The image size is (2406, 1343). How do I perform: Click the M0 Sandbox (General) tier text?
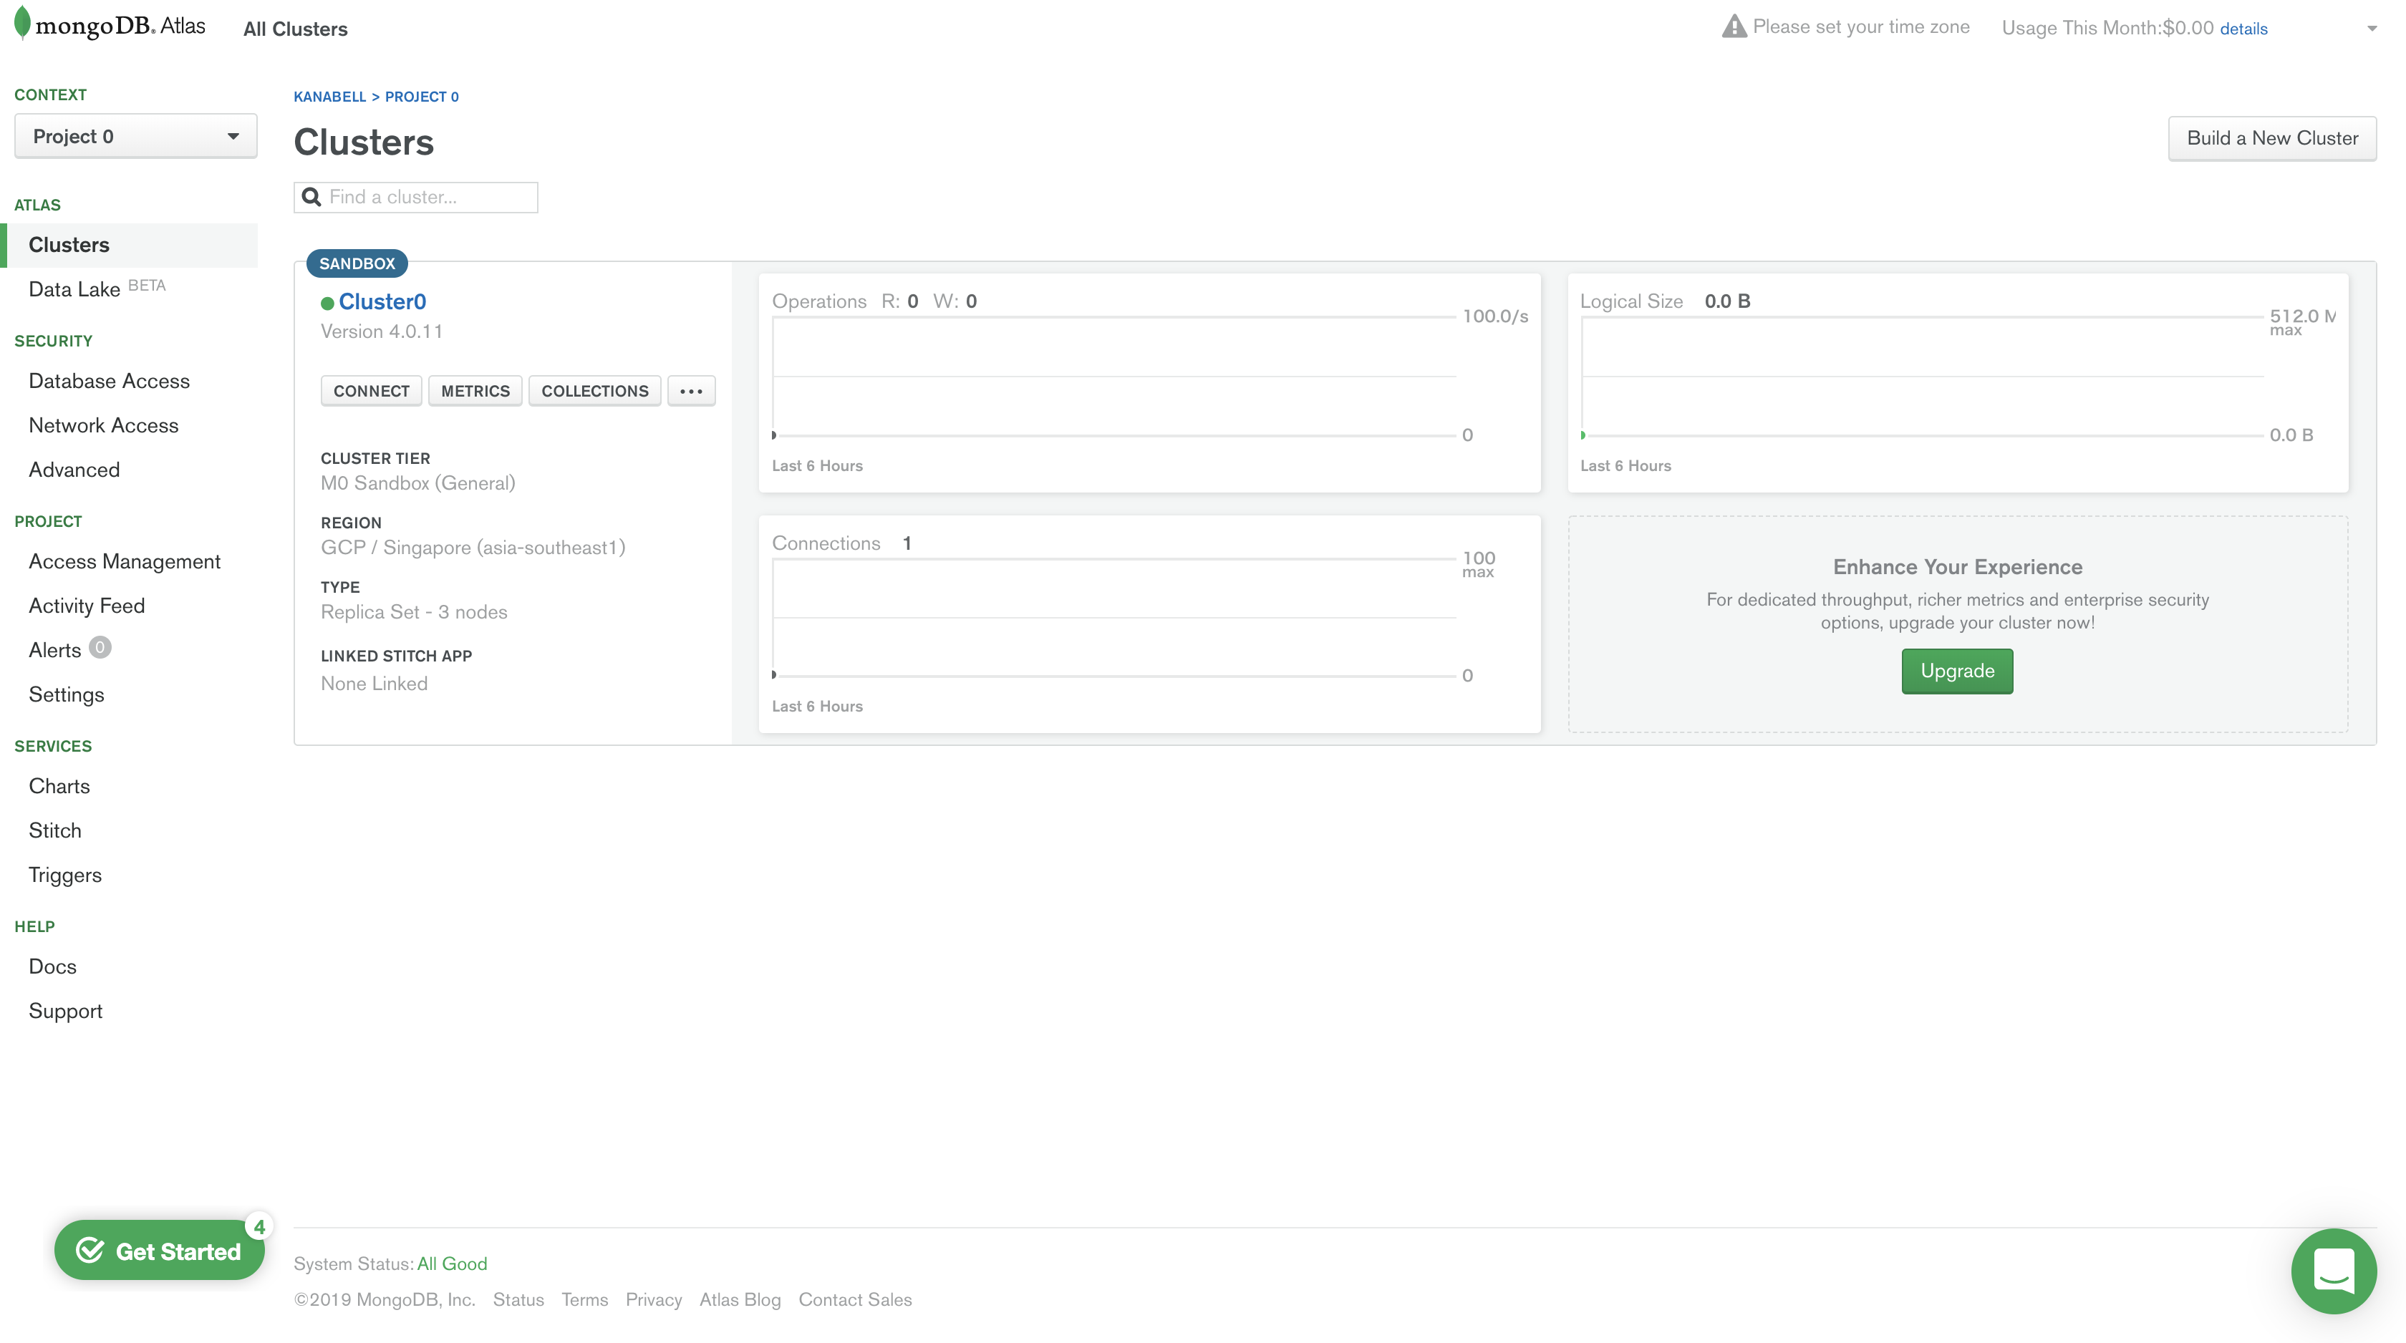click(x=418, y=483)
